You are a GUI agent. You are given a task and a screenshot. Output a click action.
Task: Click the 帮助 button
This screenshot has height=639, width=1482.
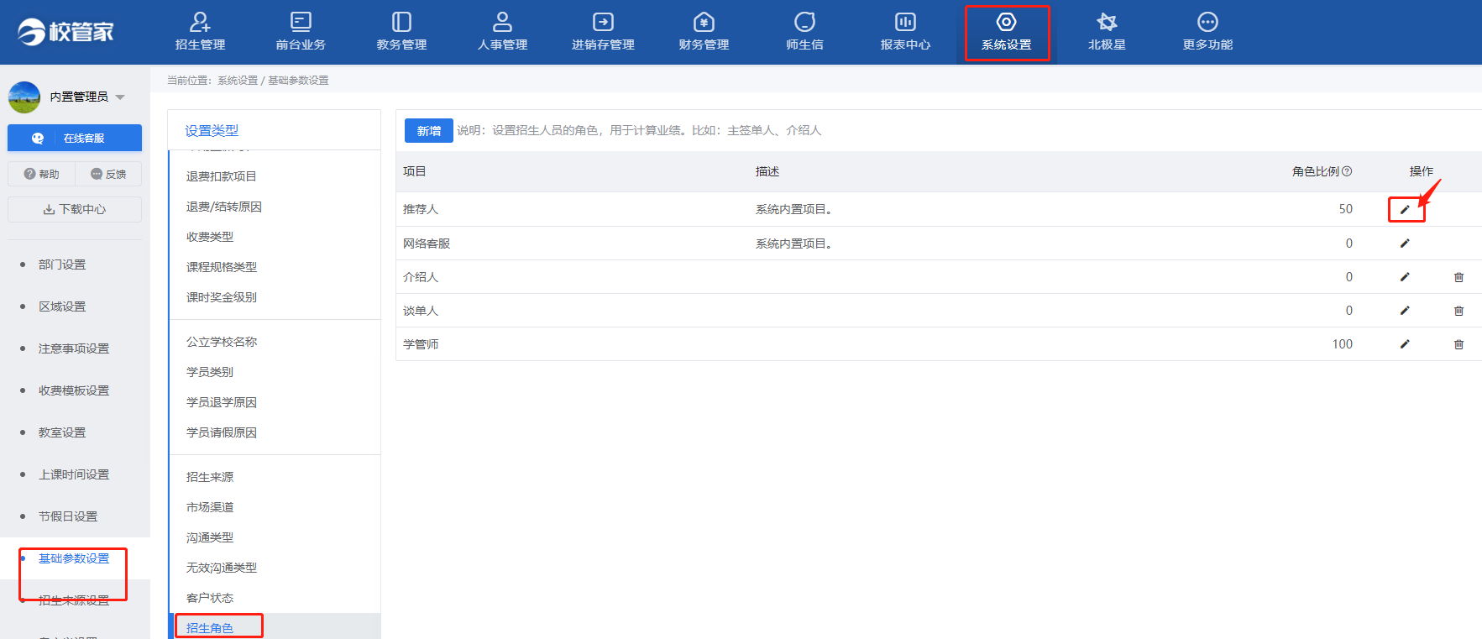41,174
